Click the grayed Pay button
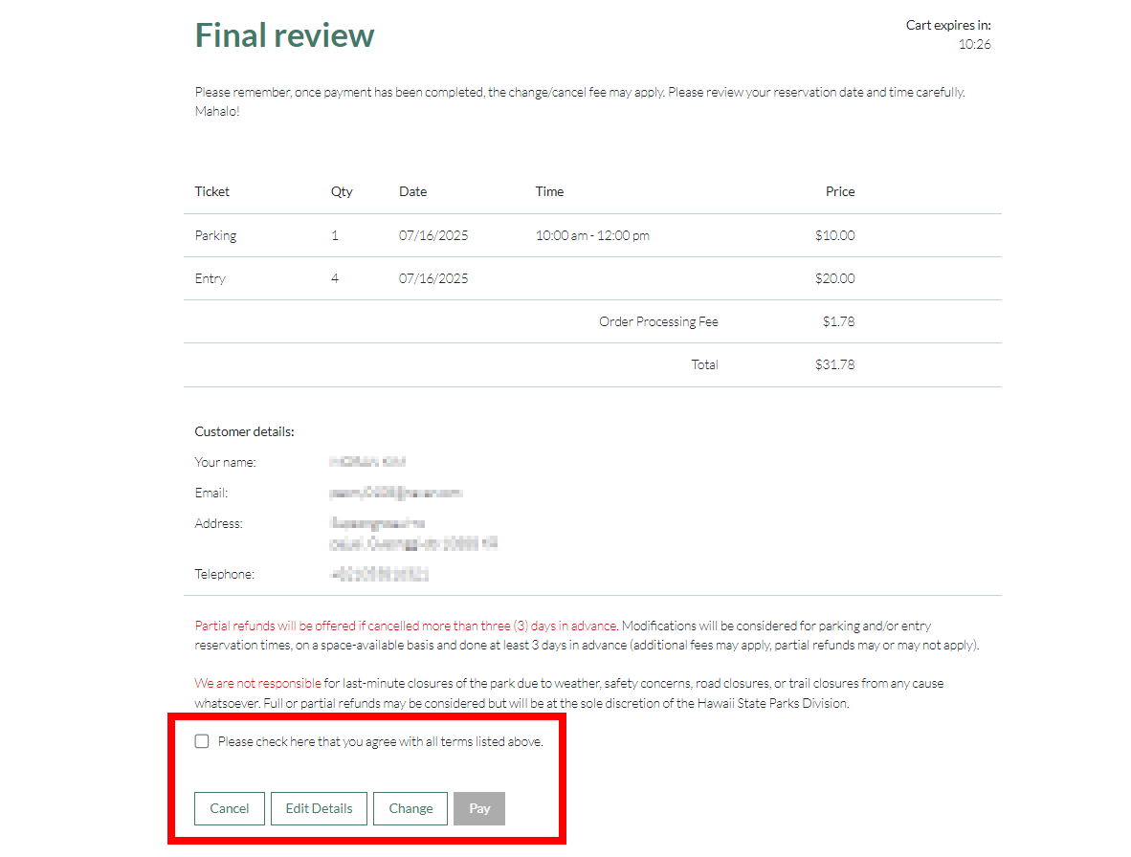 coord(479,809)
